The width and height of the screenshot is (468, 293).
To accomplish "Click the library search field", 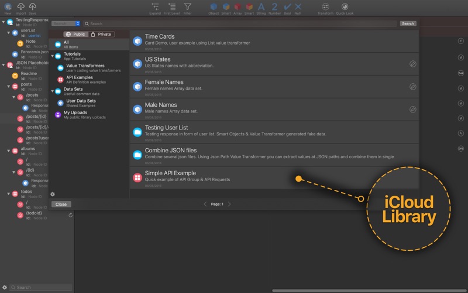I will point(240,23).
